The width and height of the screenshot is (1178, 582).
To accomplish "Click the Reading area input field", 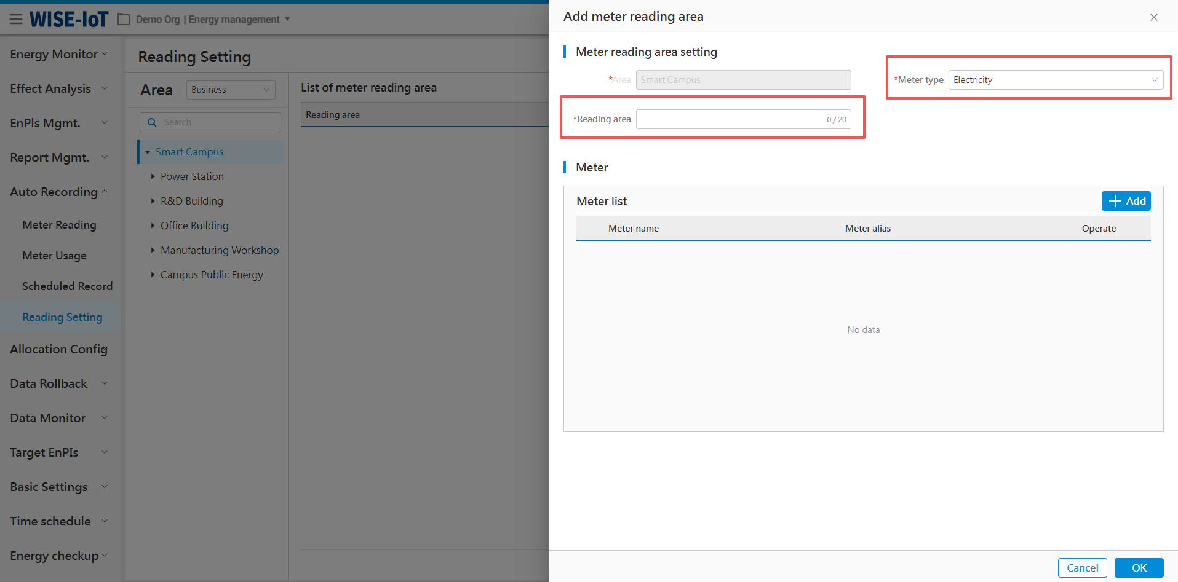I will click(730, 119).
